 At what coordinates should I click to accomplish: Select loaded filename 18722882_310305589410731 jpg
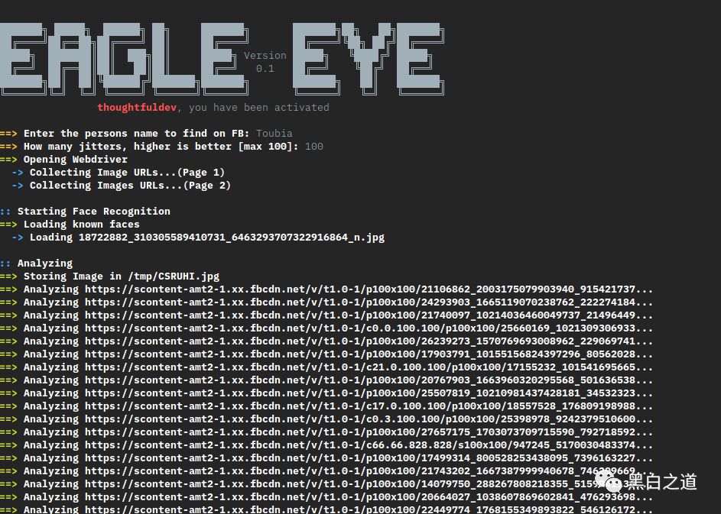point(232,238)
